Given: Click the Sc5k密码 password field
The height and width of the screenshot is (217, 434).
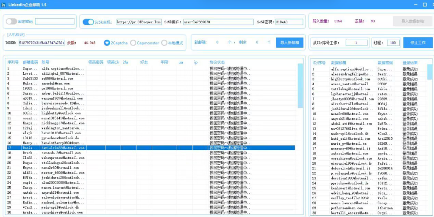Looking at the screenshot, I should 289,22.
